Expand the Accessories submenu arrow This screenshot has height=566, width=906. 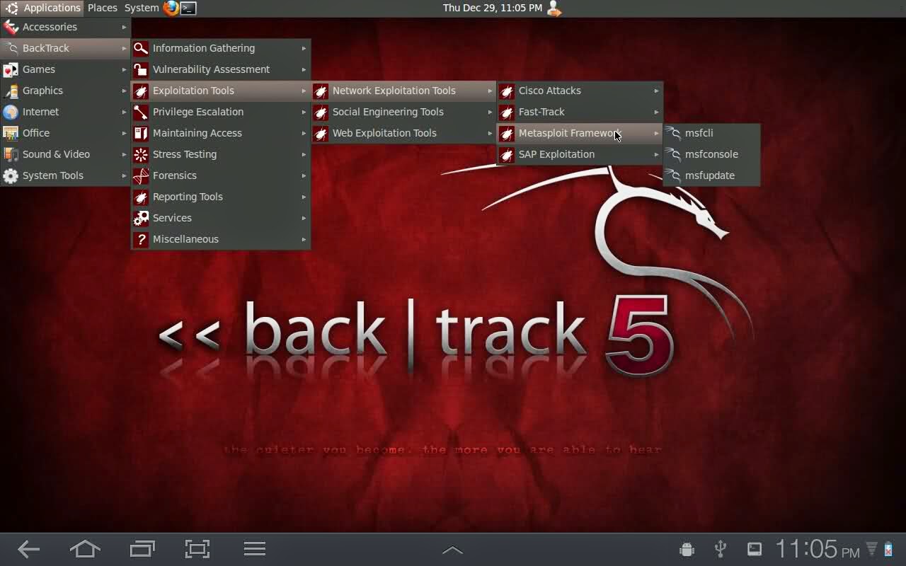[x=124, y=27]
